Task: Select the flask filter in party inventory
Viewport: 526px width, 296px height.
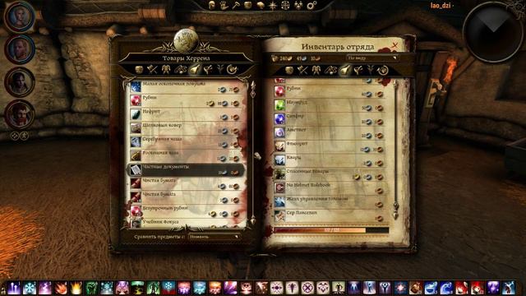Action: [344, 70]
